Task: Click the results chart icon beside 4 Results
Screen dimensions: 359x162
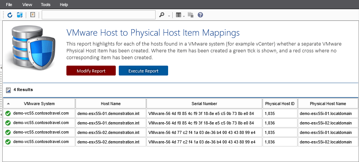Action: coord(8,90)
